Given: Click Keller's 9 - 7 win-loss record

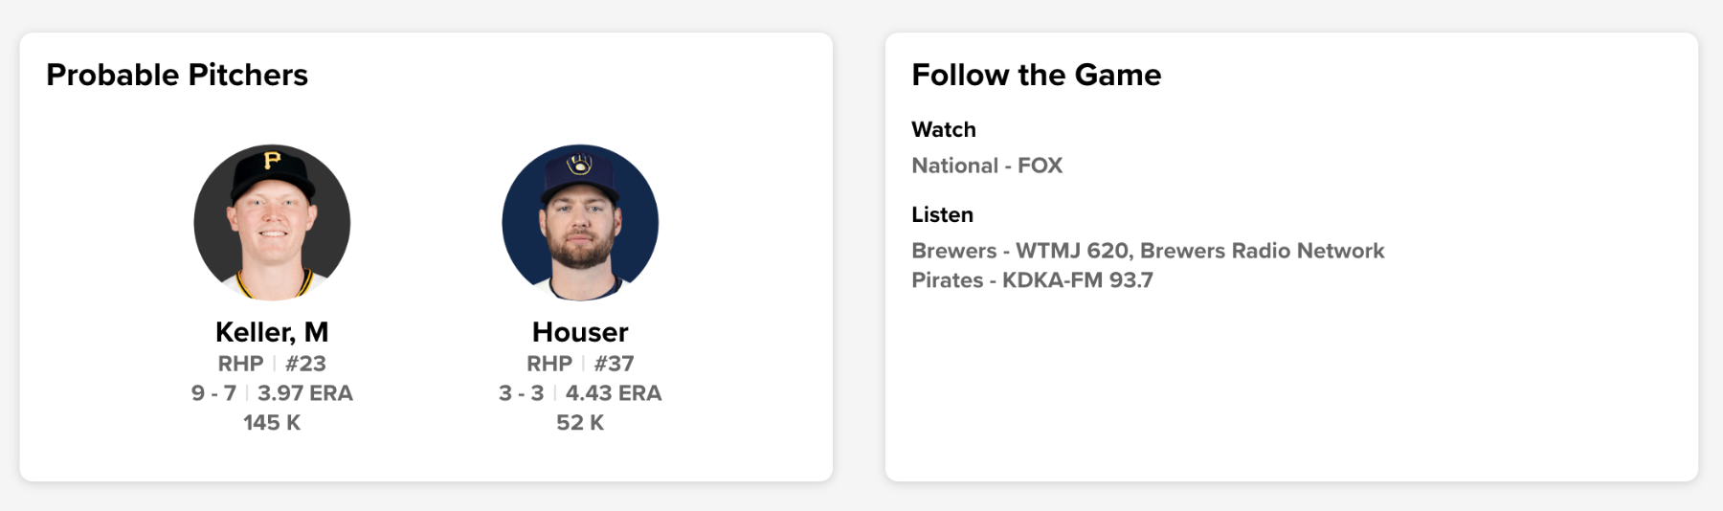Looking at the screenshot, I should pos(213,393).
